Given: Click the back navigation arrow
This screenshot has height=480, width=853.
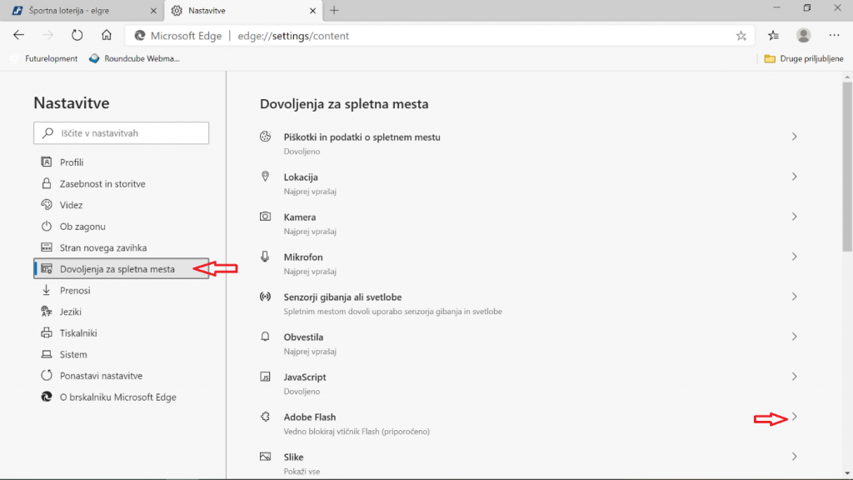Looking at the screenshot, I should click(x=19, y=35).
